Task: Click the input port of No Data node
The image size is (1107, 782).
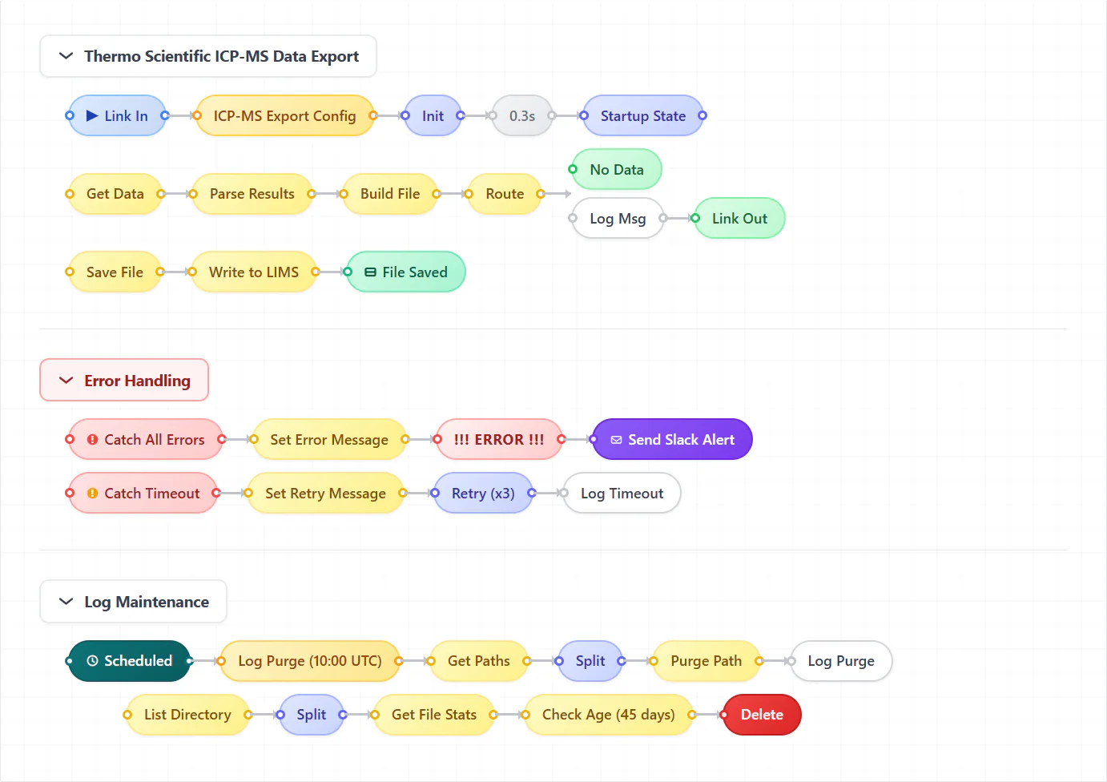Action: [573, 169]
